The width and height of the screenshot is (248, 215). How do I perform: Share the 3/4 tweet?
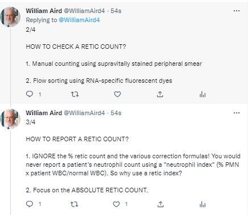pyautogui.click(x=161, y=204)
